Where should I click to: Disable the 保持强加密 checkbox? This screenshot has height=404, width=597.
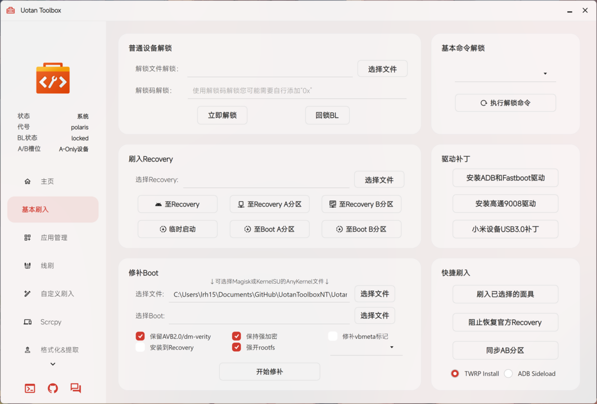tap(237, 336)
